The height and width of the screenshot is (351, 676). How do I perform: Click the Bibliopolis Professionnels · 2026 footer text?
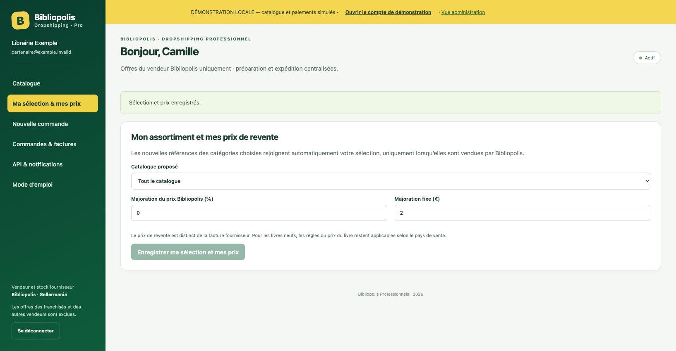pyautogui.click(x=391, y=294)
